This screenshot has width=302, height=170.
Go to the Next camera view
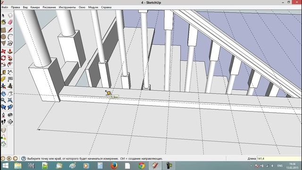pyautogui.click(x=10, y=107)
